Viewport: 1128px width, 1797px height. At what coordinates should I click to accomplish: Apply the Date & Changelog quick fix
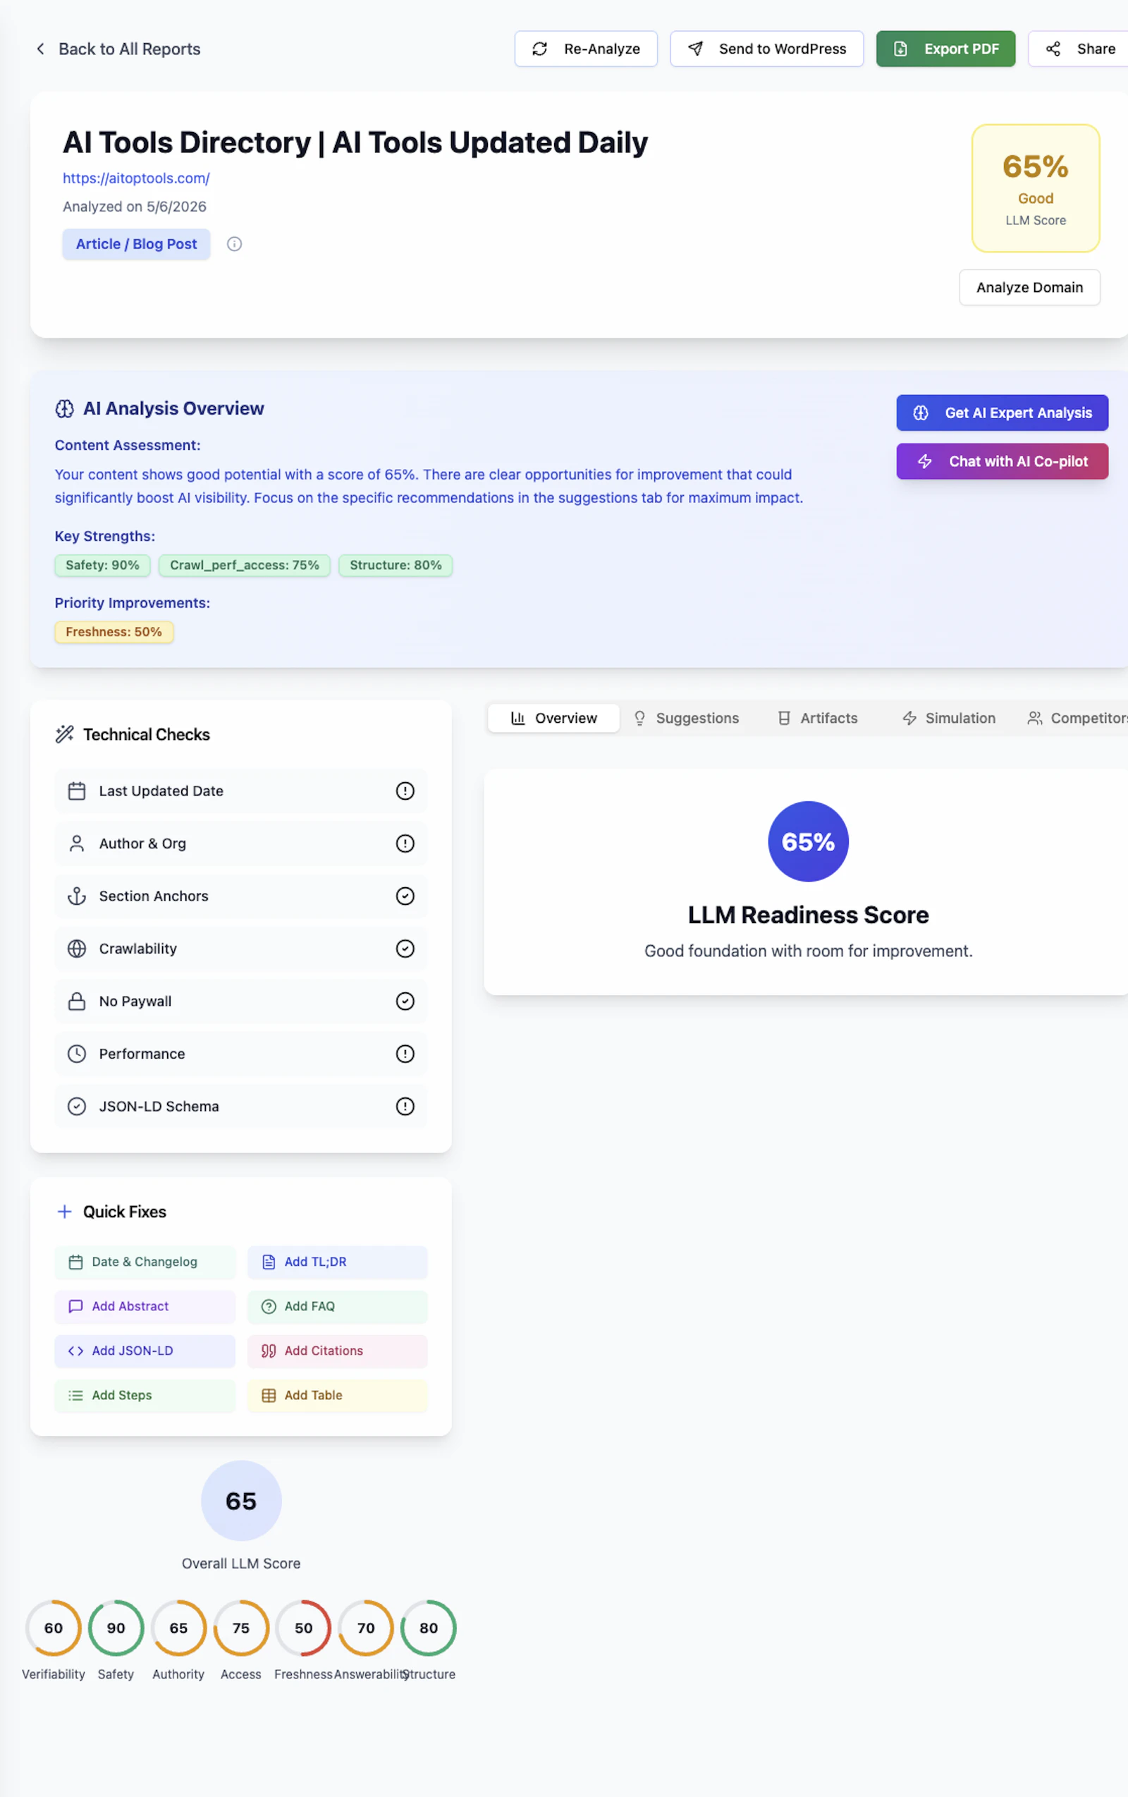(x=145, y=1262)
